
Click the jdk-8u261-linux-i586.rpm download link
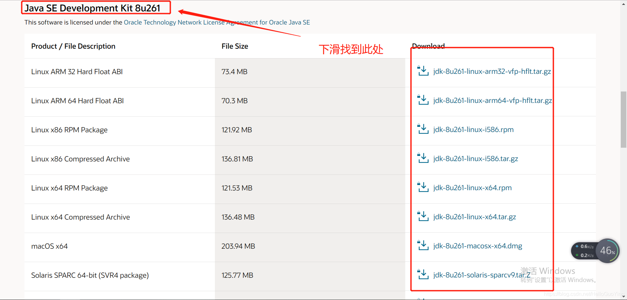pos(473,129)
